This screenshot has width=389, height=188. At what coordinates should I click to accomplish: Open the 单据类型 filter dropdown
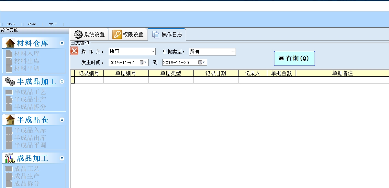[233, 52]
